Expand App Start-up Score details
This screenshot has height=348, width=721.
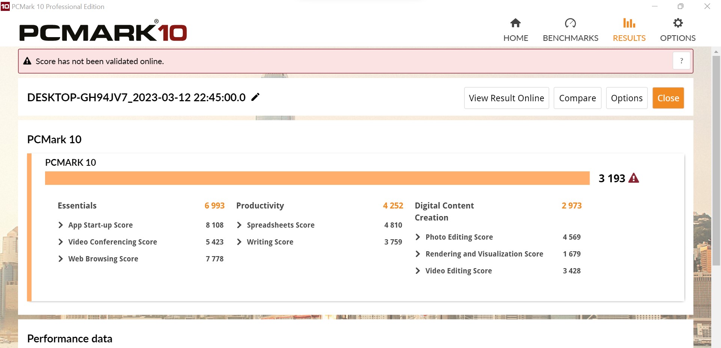(60, 225)
